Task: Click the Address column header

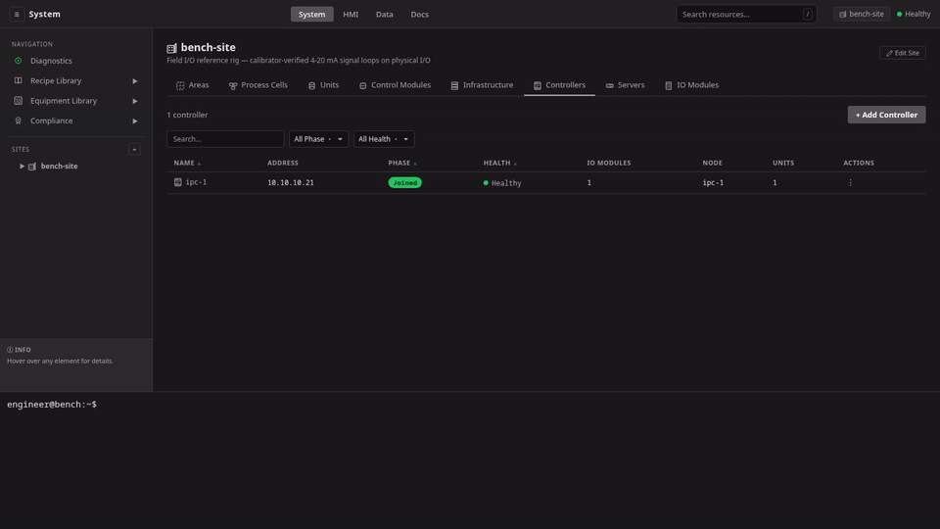Action: [x=282, y=163]
